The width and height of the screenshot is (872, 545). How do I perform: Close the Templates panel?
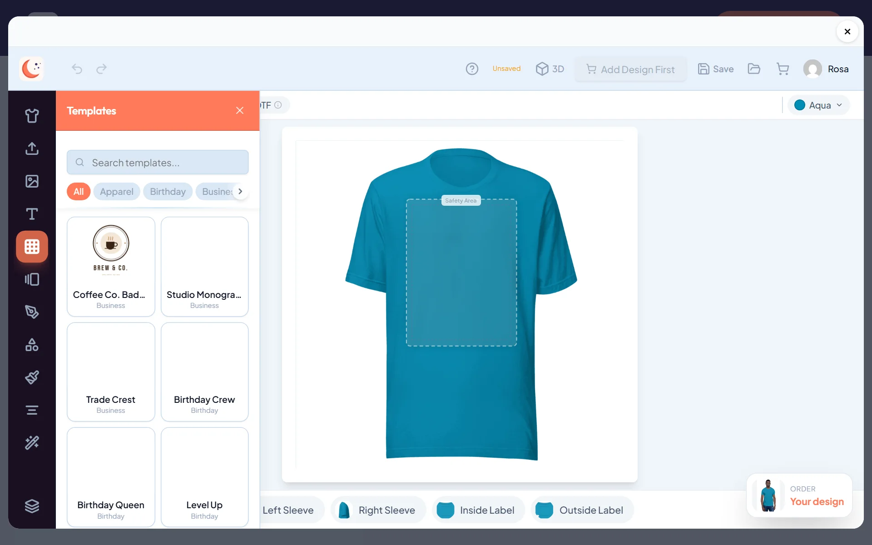pos(240,110)
